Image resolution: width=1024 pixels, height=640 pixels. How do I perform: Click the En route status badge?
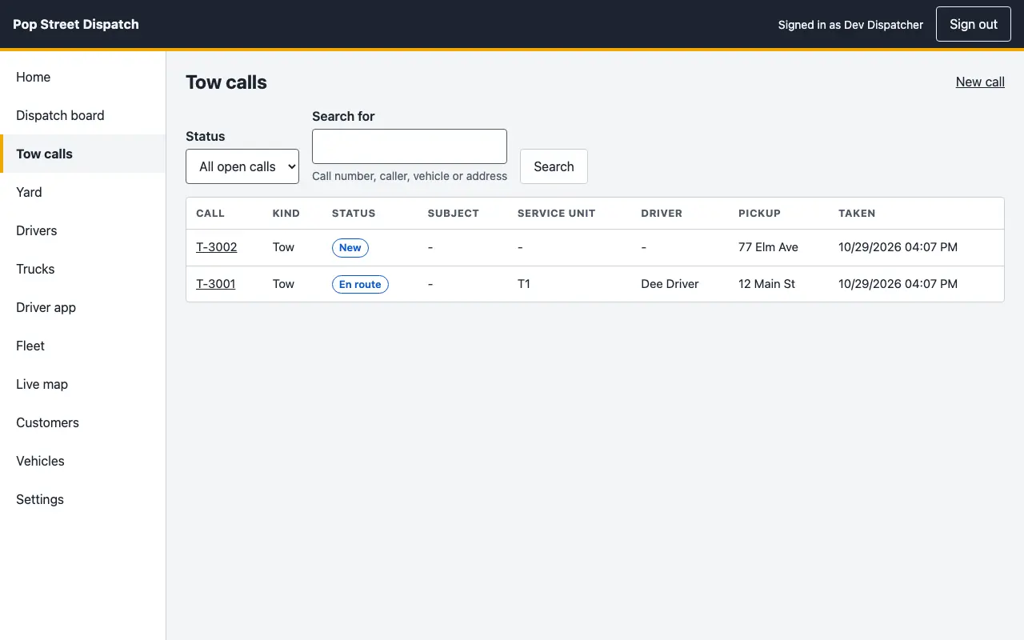pos(360,284)
